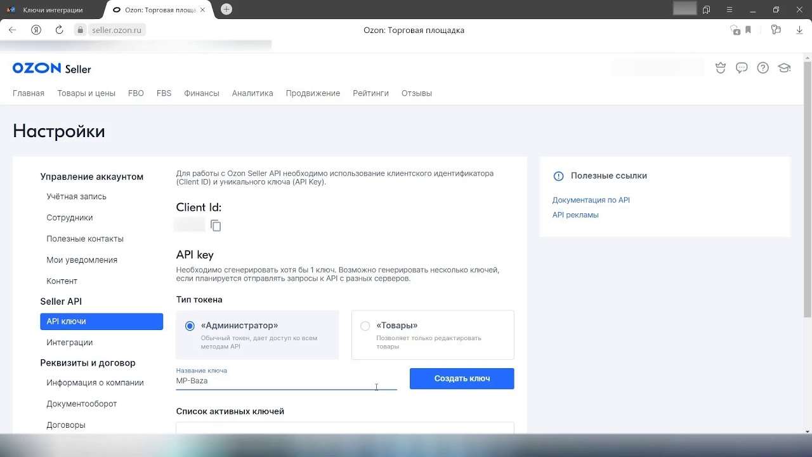Screen dimensions: 812x457
Task: Open Сотрудники in sidebar
Action: point(70,217)
